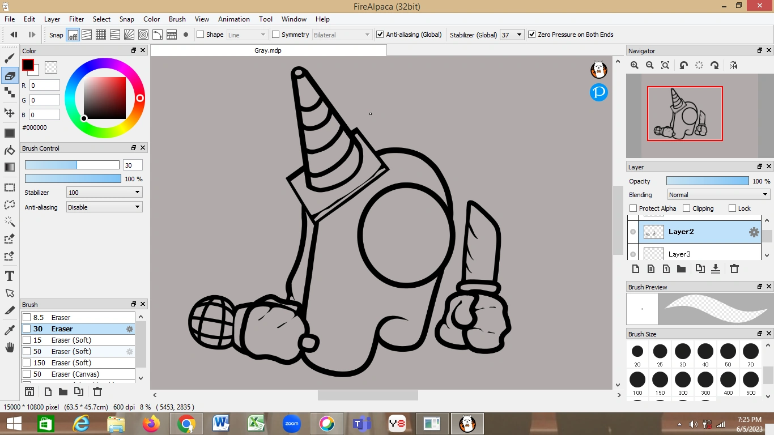Select the Bucket fill tool
774x435 pixels.
coord(10,150)
